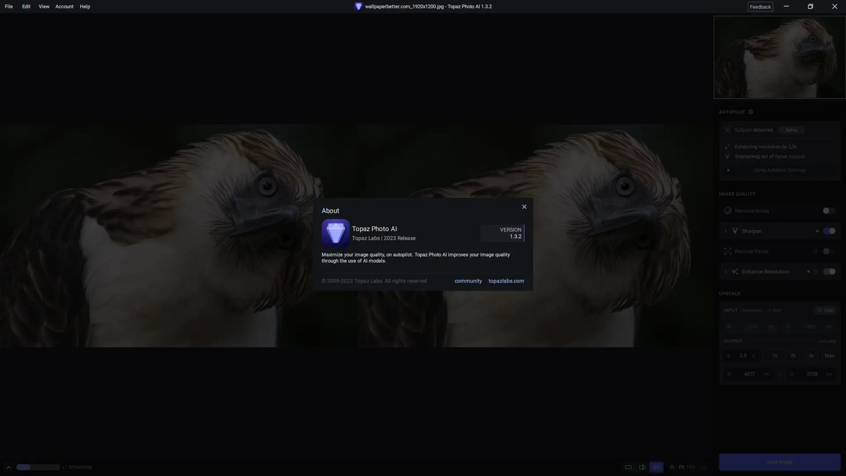Open Autopilot settings gear icon
The height and width of the screenshot is (476, 846).
coord(751,112)
